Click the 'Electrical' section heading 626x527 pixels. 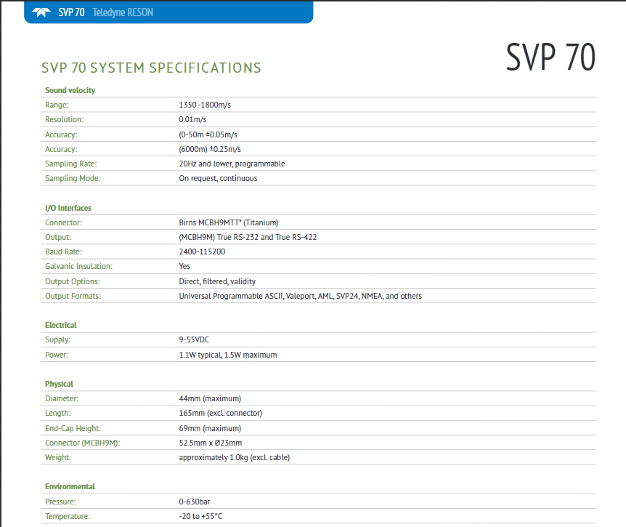[x=61, y=325]
